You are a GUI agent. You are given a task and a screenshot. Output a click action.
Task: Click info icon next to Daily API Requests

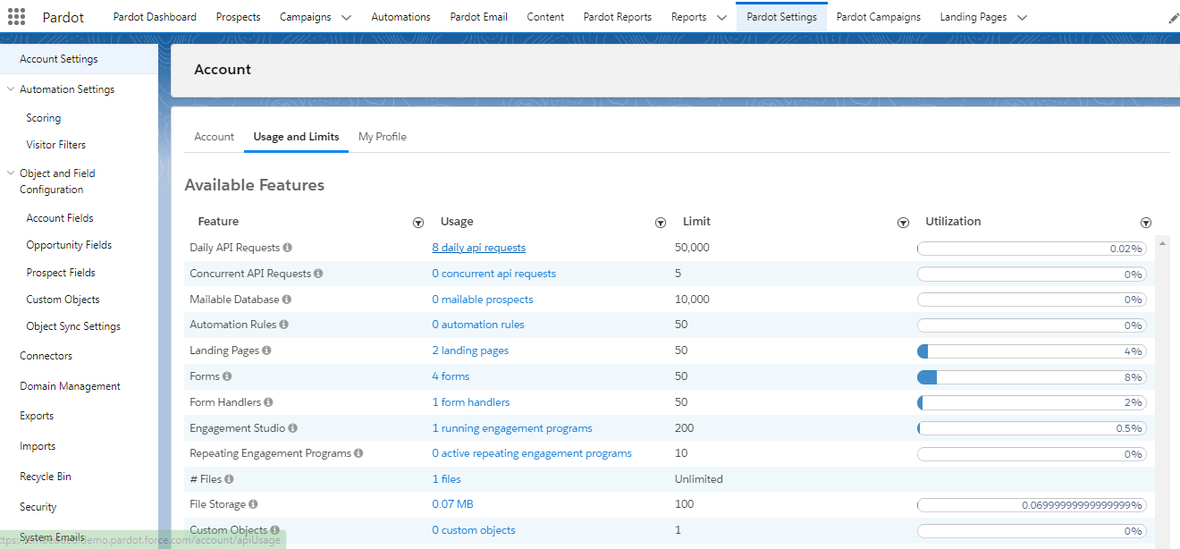[288, 248]
